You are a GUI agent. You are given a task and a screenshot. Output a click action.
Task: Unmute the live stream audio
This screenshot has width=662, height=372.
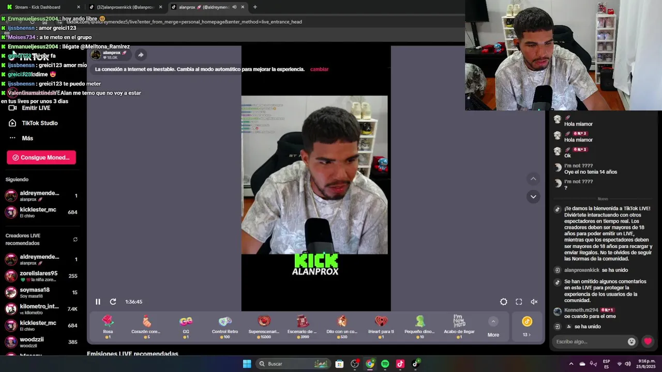pyautogui.click(x=534, y=302)
